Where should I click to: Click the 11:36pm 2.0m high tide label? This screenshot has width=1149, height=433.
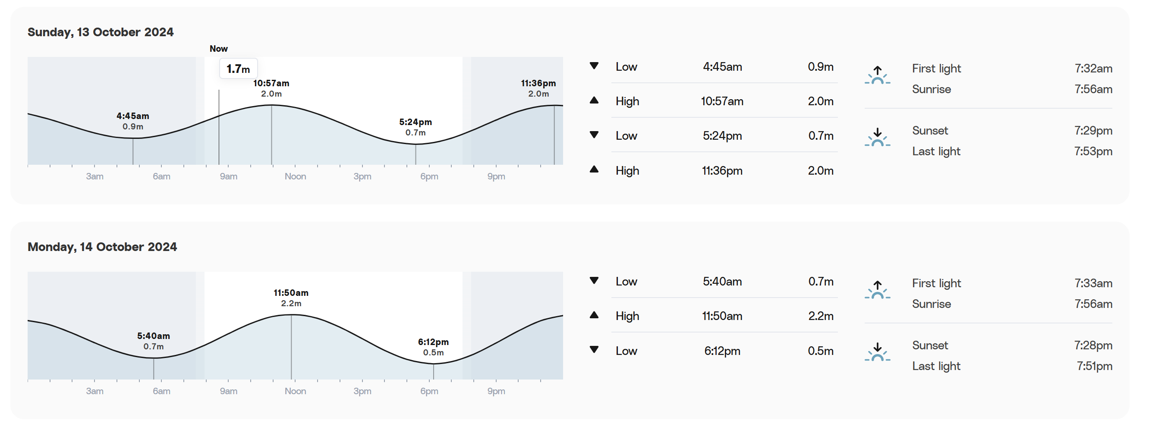538,88
